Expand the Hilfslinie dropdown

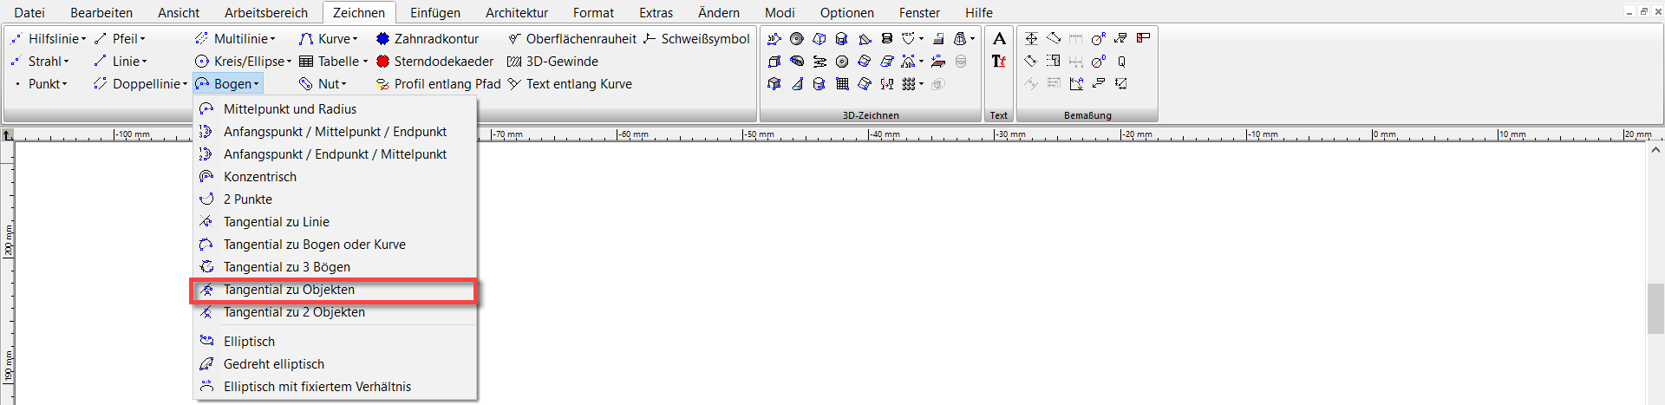[83, 39]
